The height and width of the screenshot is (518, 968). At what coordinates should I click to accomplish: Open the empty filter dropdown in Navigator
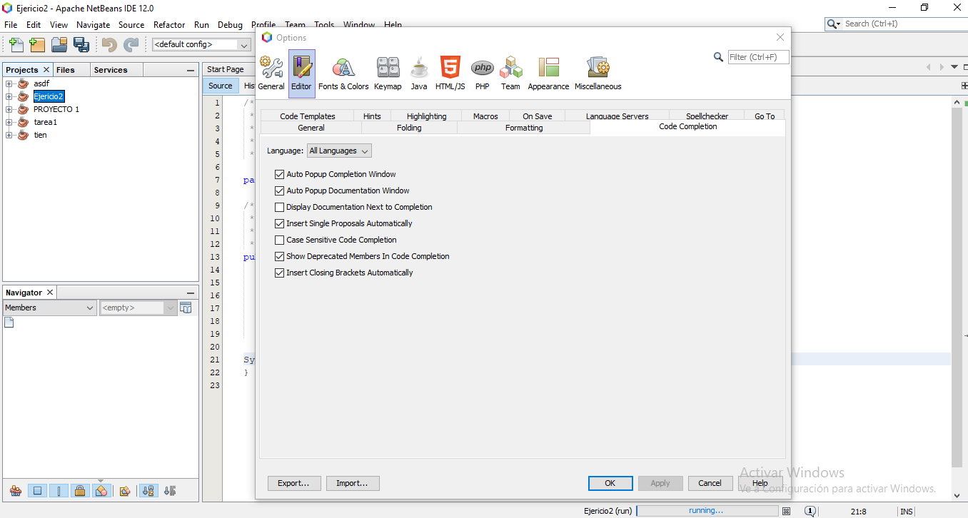click(138, 308)
